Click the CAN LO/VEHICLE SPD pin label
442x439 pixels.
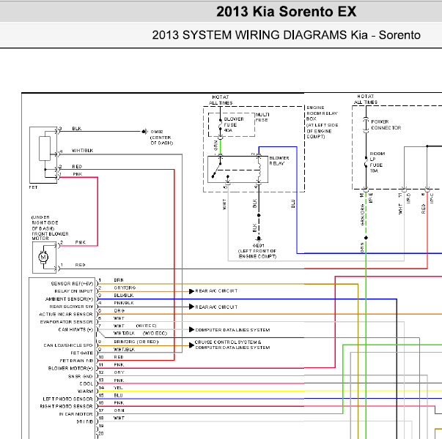pyautogui.click(x=68, y=345)
